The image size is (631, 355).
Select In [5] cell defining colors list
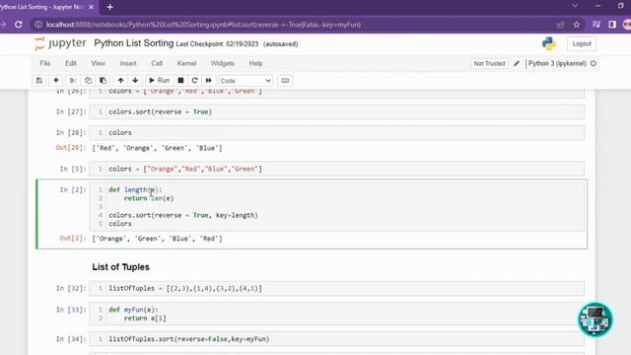[337, 169]
